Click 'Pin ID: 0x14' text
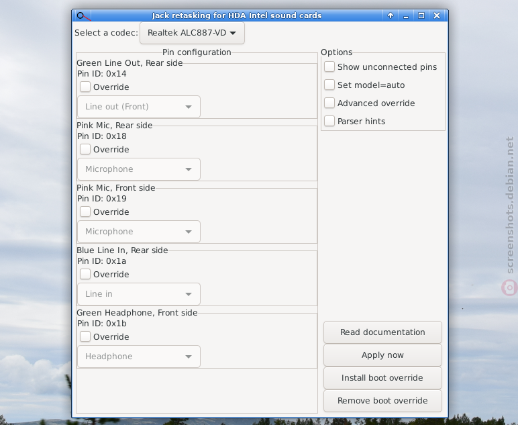Screen dimensions: 518x425 point(102,74)
